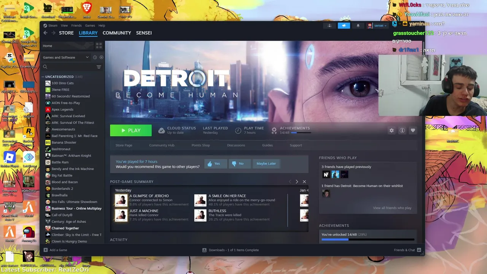Open the library advanced filters icon
The image size is (487, 274).
[99, 67]
